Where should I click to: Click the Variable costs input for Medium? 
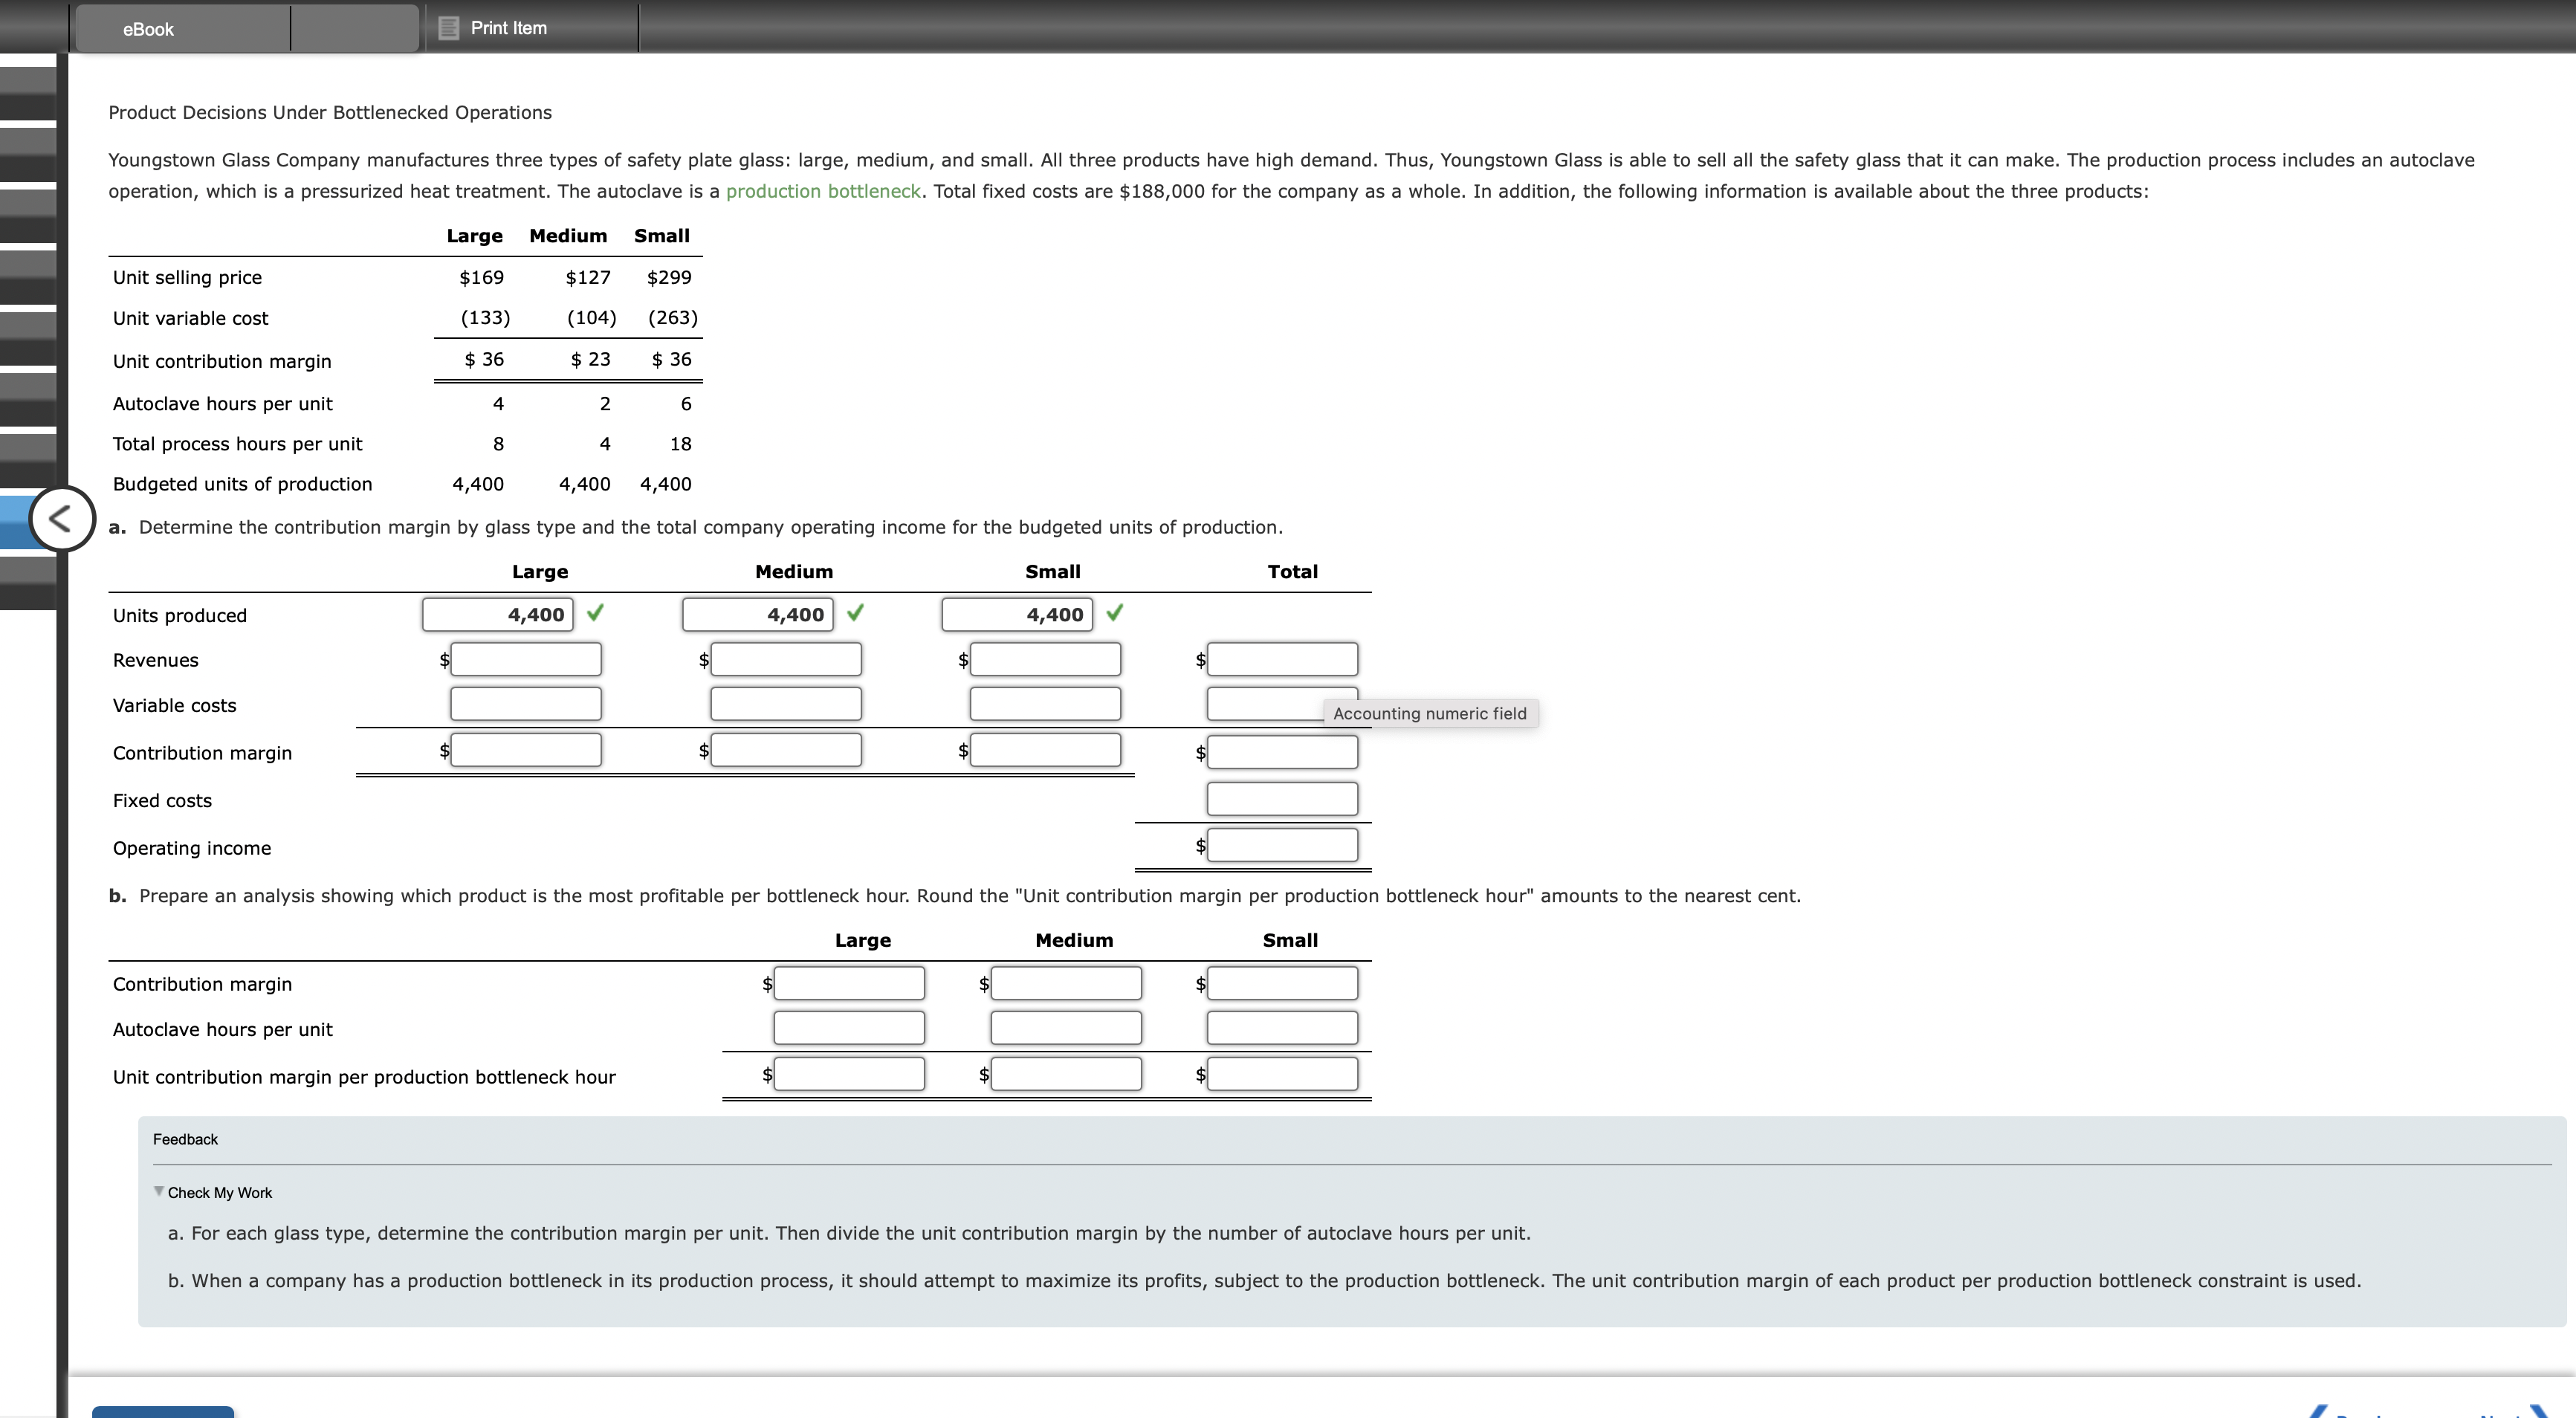point(785,703)
